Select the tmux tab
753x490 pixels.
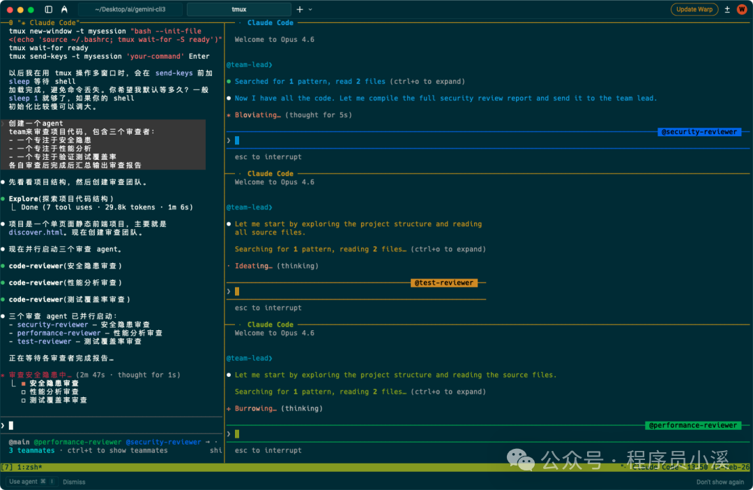238,9
